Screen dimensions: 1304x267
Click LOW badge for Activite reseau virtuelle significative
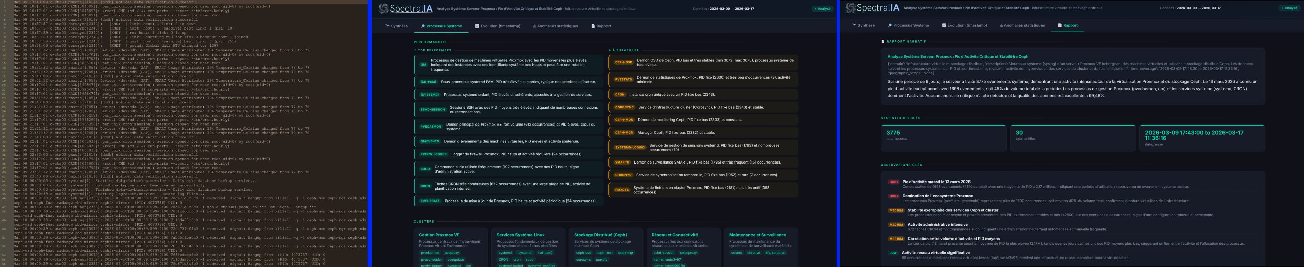(893, 253)
